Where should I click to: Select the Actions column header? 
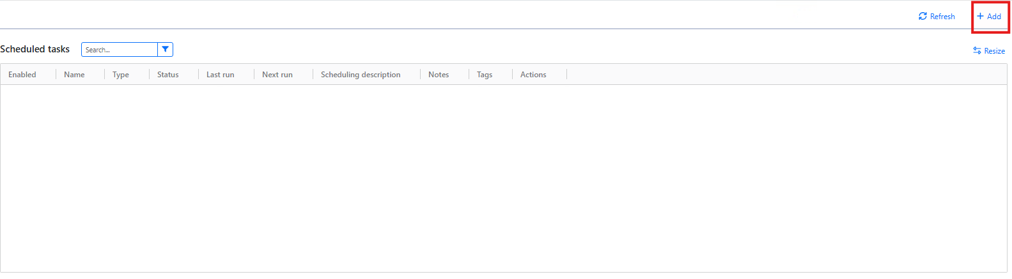[x=533, y=75]
